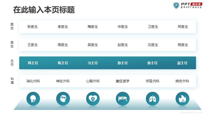Click the lungs respiratory icon
The image size is (205, 115).
(152, 99)
